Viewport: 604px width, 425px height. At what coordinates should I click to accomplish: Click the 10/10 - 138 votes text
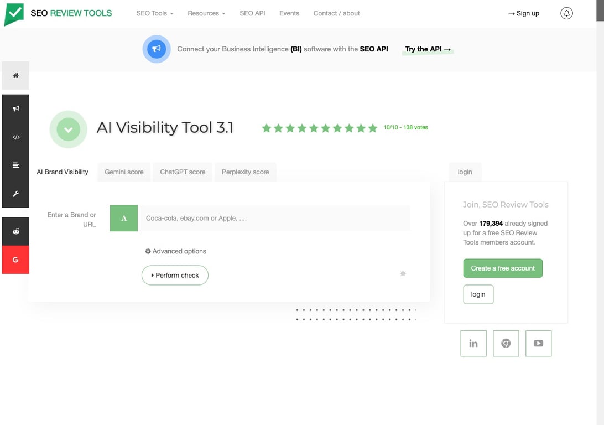(405, 127)
